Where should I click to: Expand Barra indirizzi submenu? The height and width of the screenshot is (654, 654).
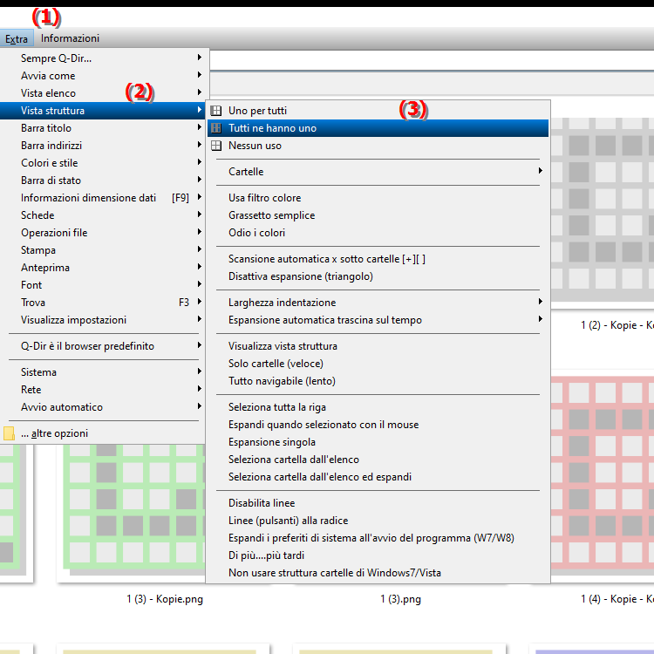click(x=102, y=146)
